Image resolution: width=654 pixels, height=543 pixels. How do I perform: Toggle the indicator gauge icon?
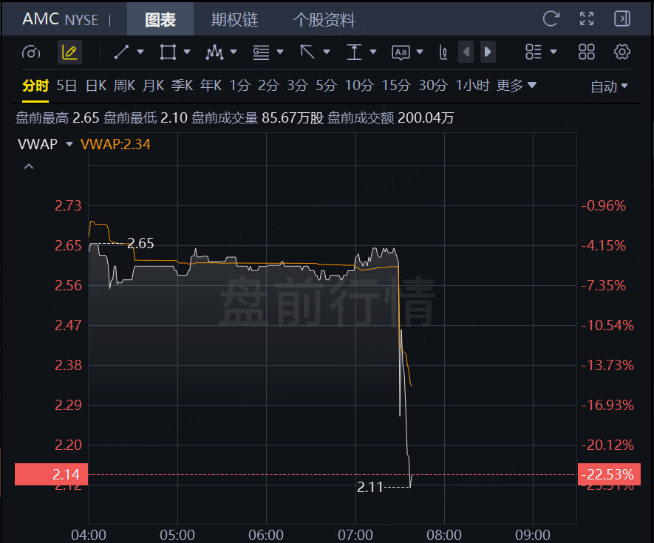(31, 52)
